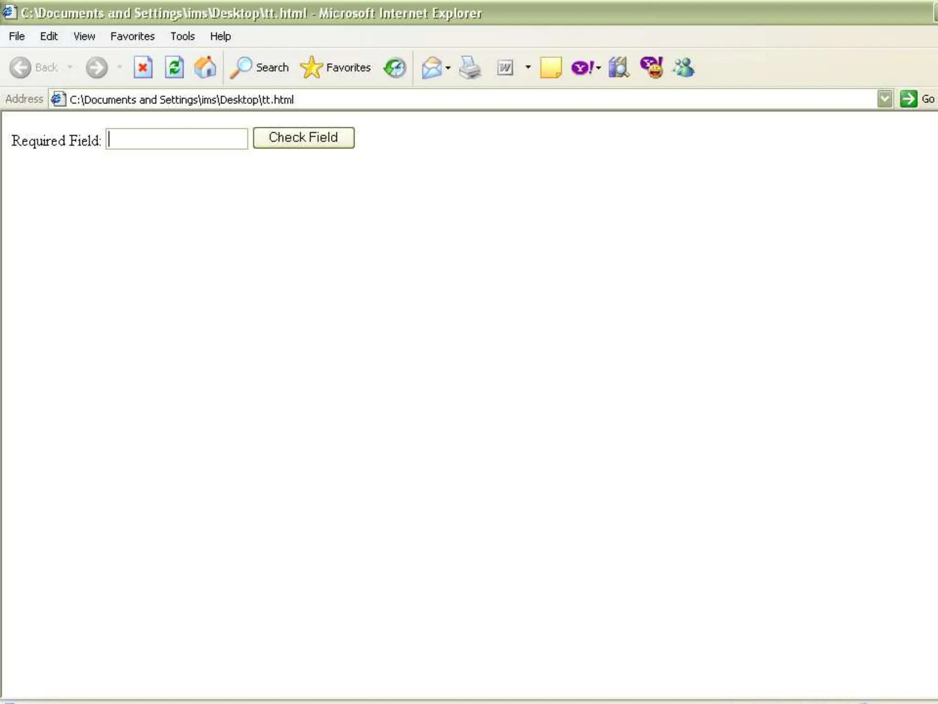Open the Yahoo Messenger smiley icon

651,68
